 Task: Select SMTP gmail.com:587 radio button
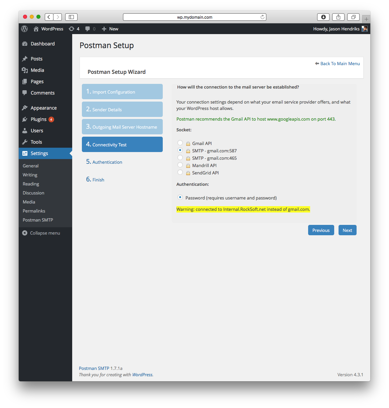(x=180, y=150)
